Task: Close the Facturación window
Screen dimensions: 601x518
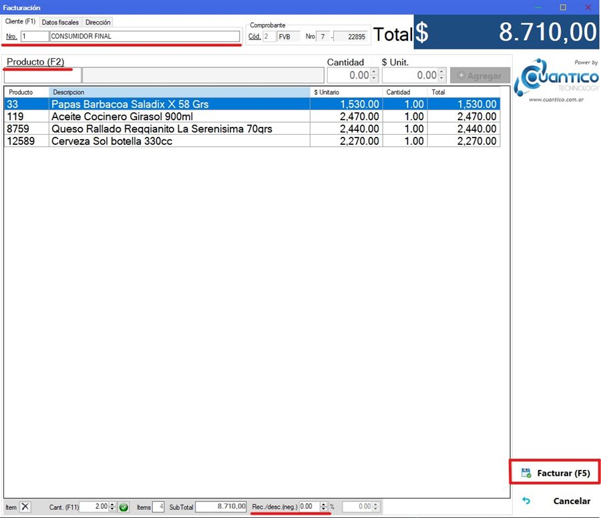Action: coord(588,7)
